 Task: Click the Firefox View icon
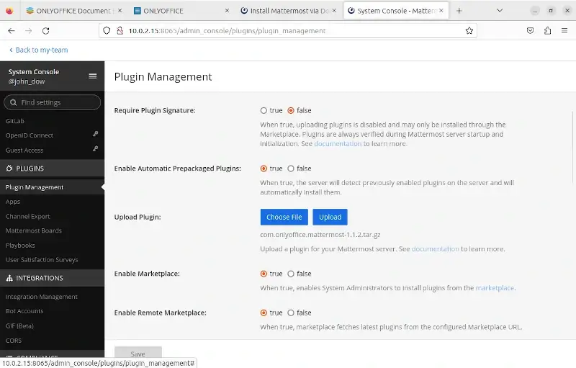(9, 11)
